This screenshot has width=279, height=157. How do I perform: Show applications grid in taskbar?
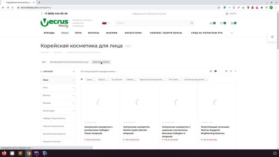pos(275,153)
